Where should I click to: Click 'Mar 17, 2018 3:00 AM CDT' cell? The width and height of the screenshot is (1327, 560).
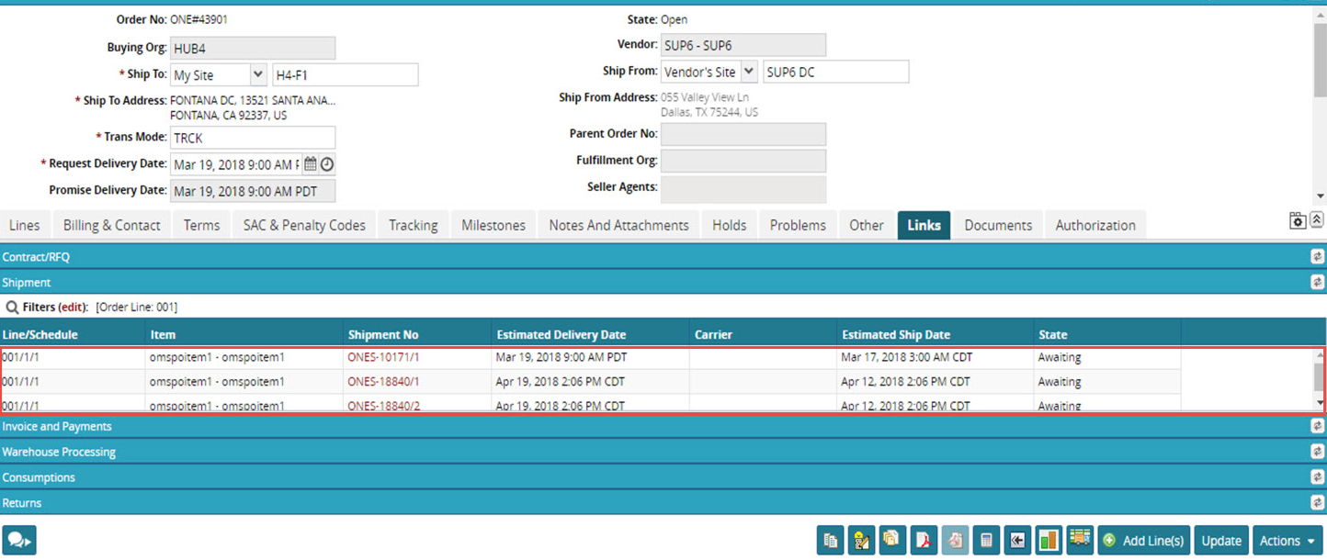point(905,357)
